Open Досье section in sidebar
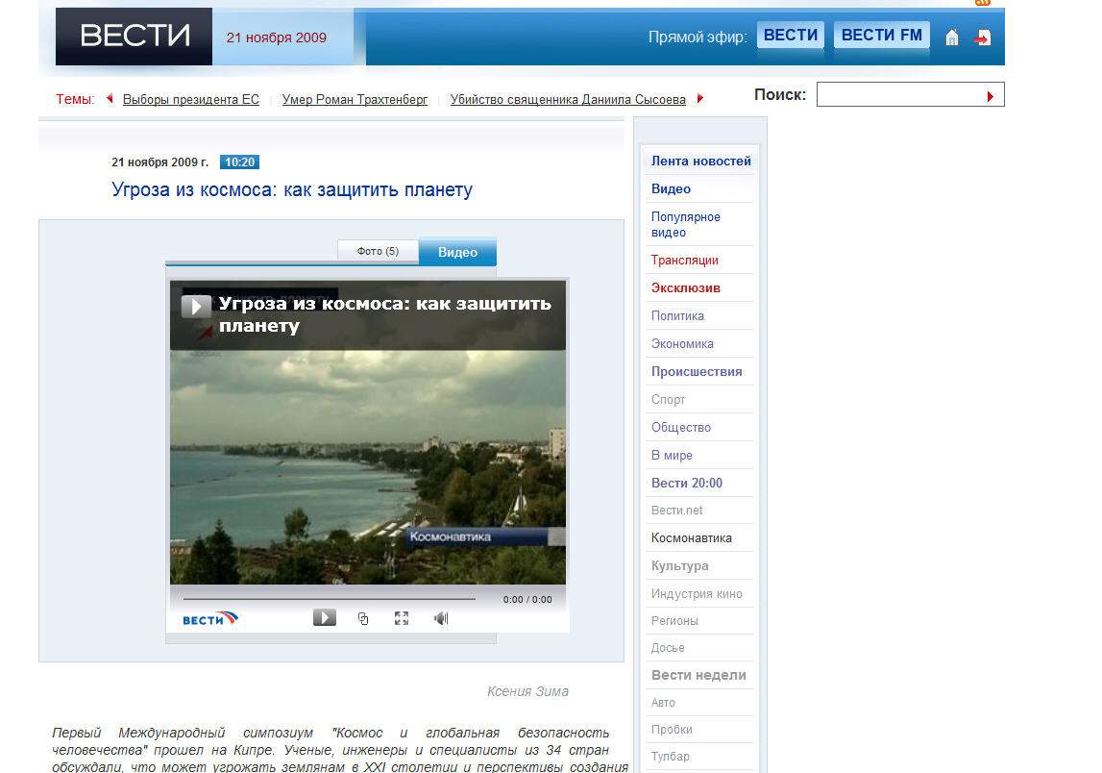Image resolution: width=1102 pixels, height=773 pixels. click(x=668, y=648)
